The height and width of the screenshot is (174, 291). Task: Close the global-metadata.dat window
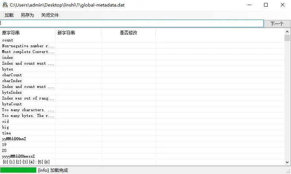(283, 5)
